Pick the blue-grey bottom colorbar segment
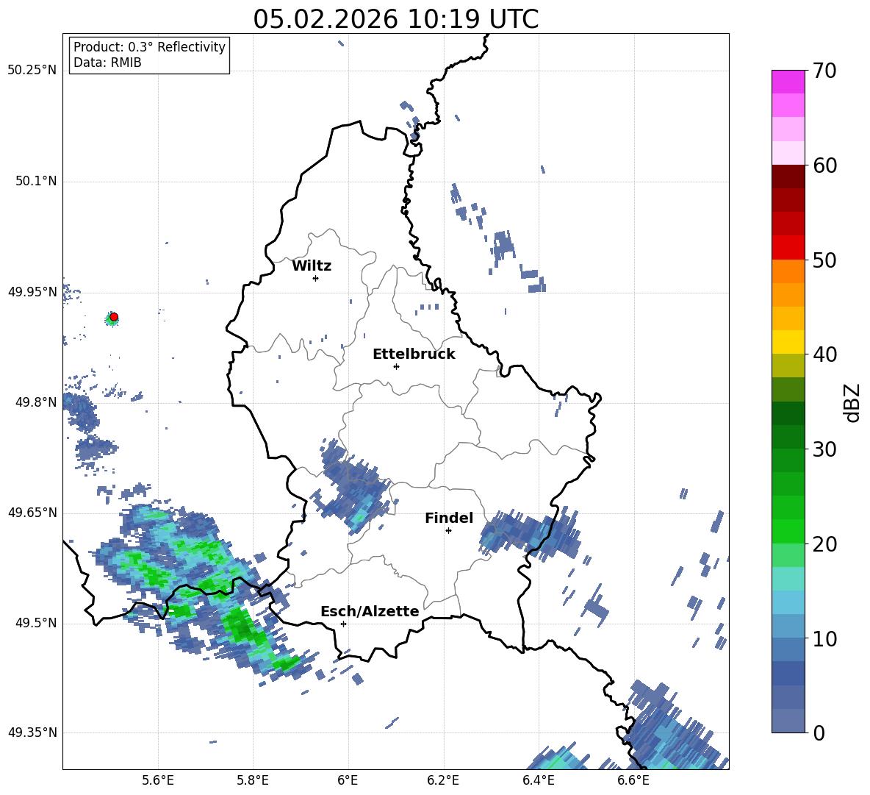The image size is (870, 795). coord(788,721)
